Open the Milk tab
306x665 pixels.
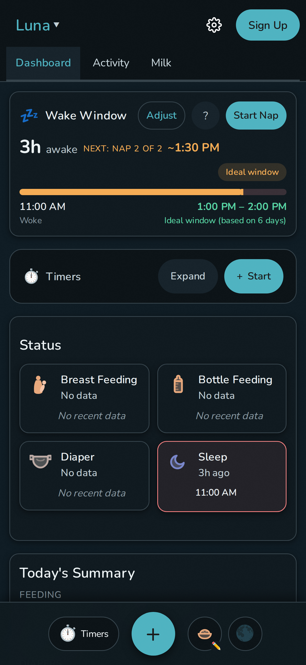click(161, 63)
